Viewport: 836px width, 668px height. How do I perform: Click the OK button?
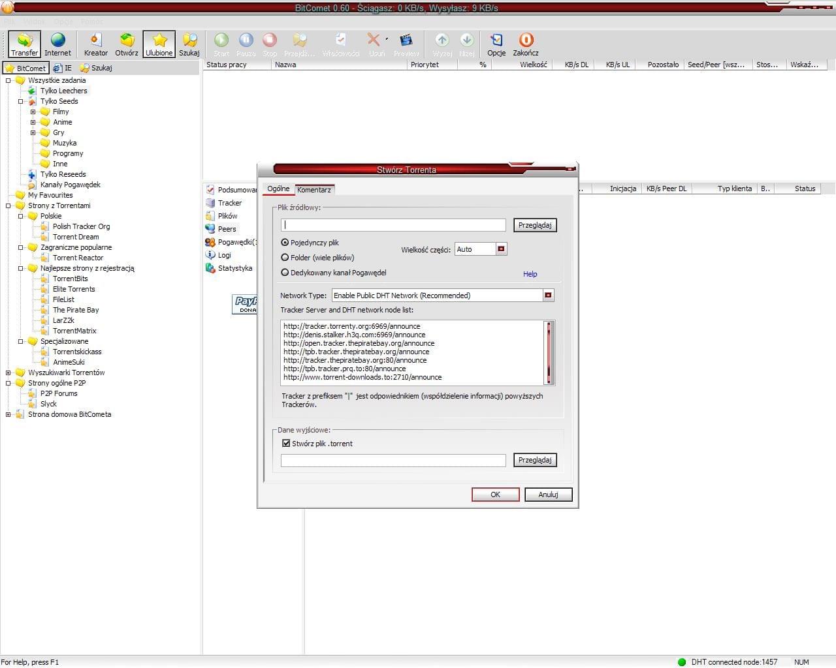pos(496,494)
